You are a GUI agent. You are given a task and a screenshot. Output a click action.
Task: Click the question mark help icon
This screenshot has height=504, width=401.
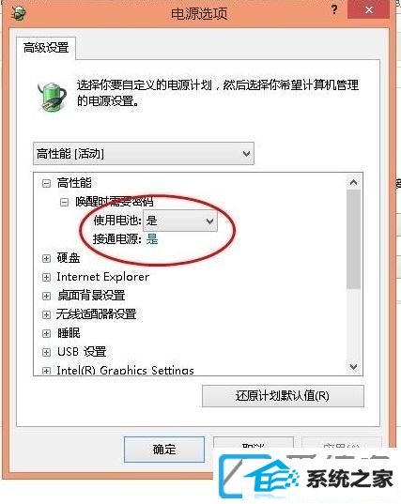[x=334, y=9]
